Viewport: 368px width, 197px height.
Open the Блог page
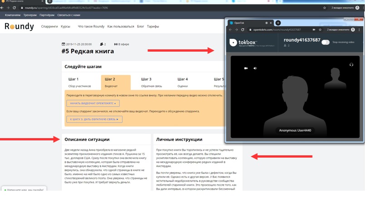pyautogui.click(x=141, y=26)
